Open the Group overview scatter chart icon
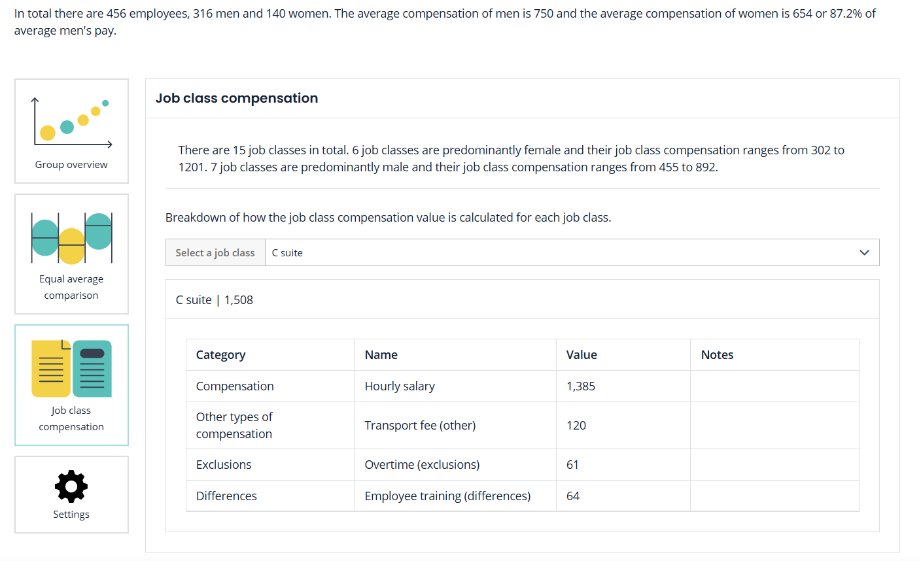 coord(71,122)
